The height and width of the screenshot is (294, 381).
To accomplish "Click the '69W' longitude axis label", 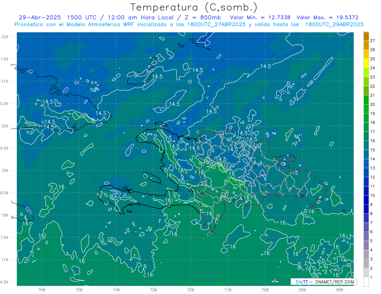I will 302,290.
